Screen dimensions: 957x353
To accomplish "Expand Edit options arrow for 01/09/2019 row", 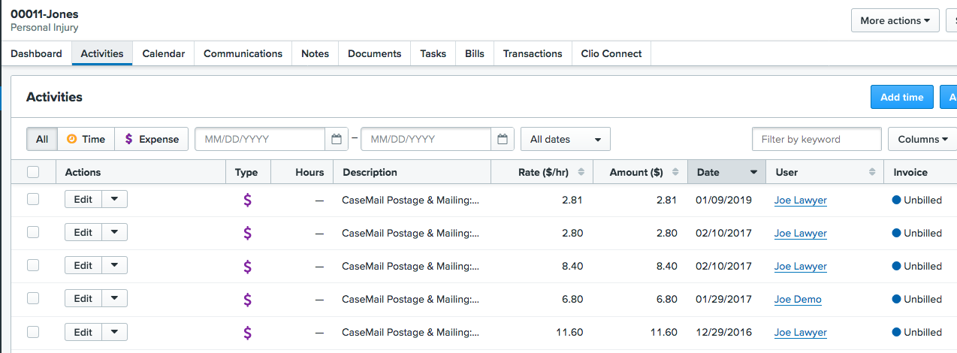I will pos(114,199).
